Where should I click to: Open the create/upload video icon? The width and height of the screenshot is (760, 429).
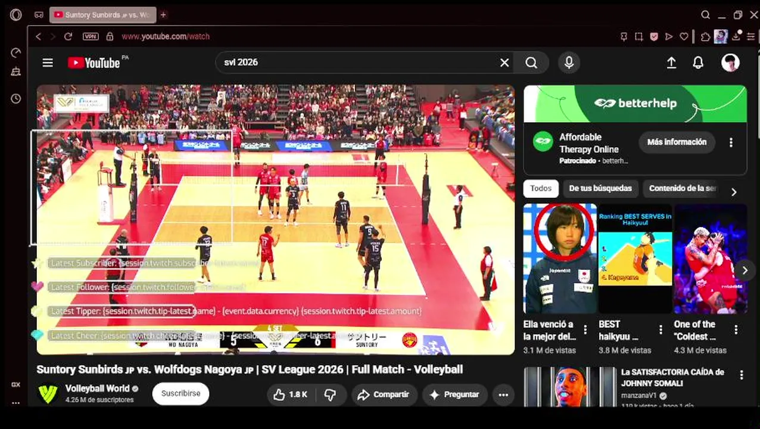[x=671, y=63]
